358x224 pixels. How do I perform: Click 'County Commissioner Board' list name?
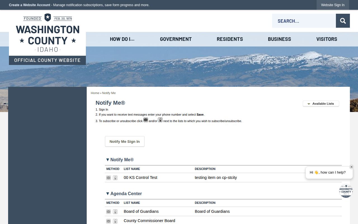click(x=149, y=221)
